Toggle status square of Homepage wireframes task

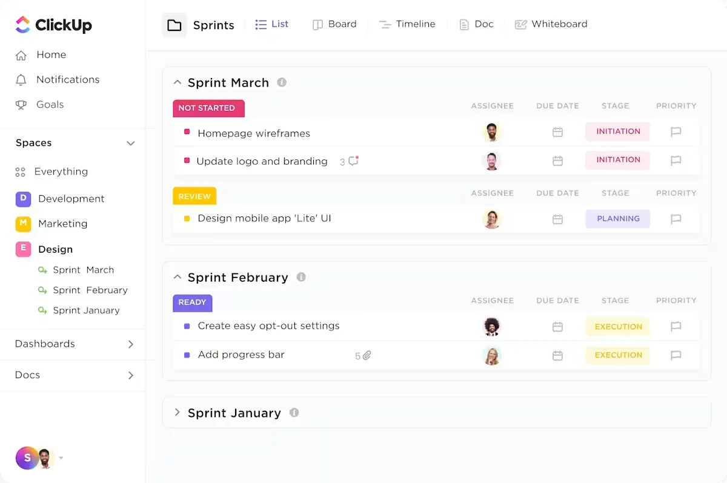coord(187,132)
